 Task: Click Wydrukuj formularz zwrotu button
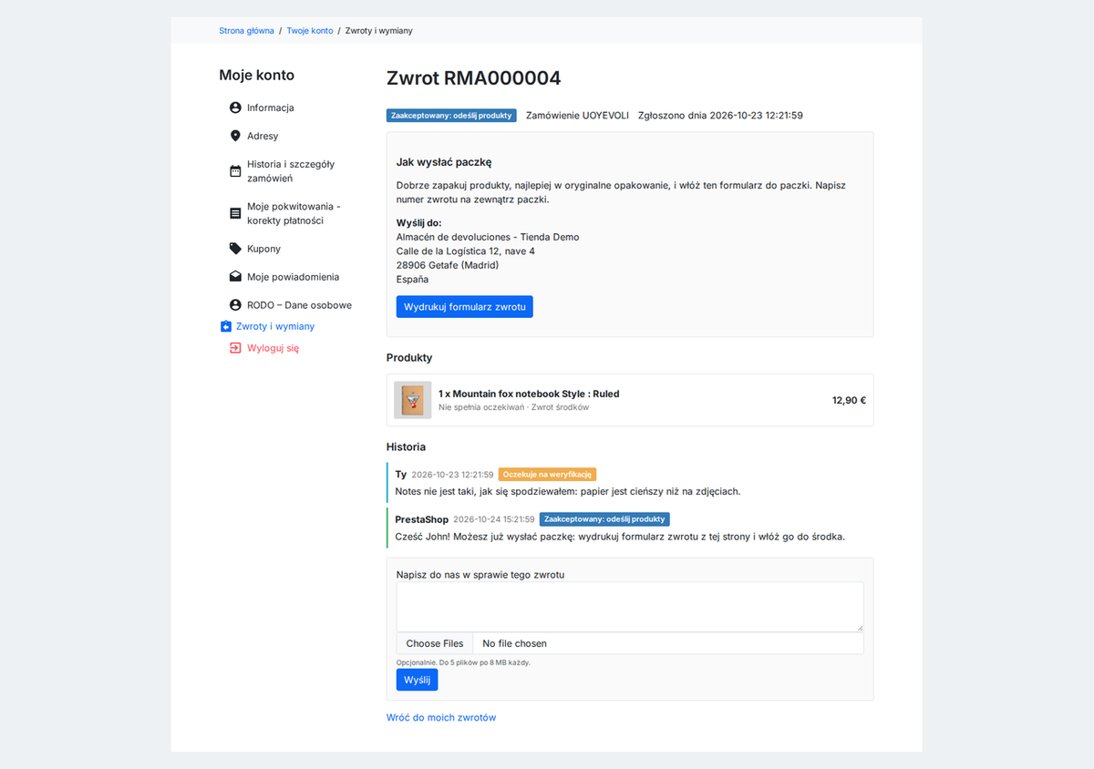[465, 307]
